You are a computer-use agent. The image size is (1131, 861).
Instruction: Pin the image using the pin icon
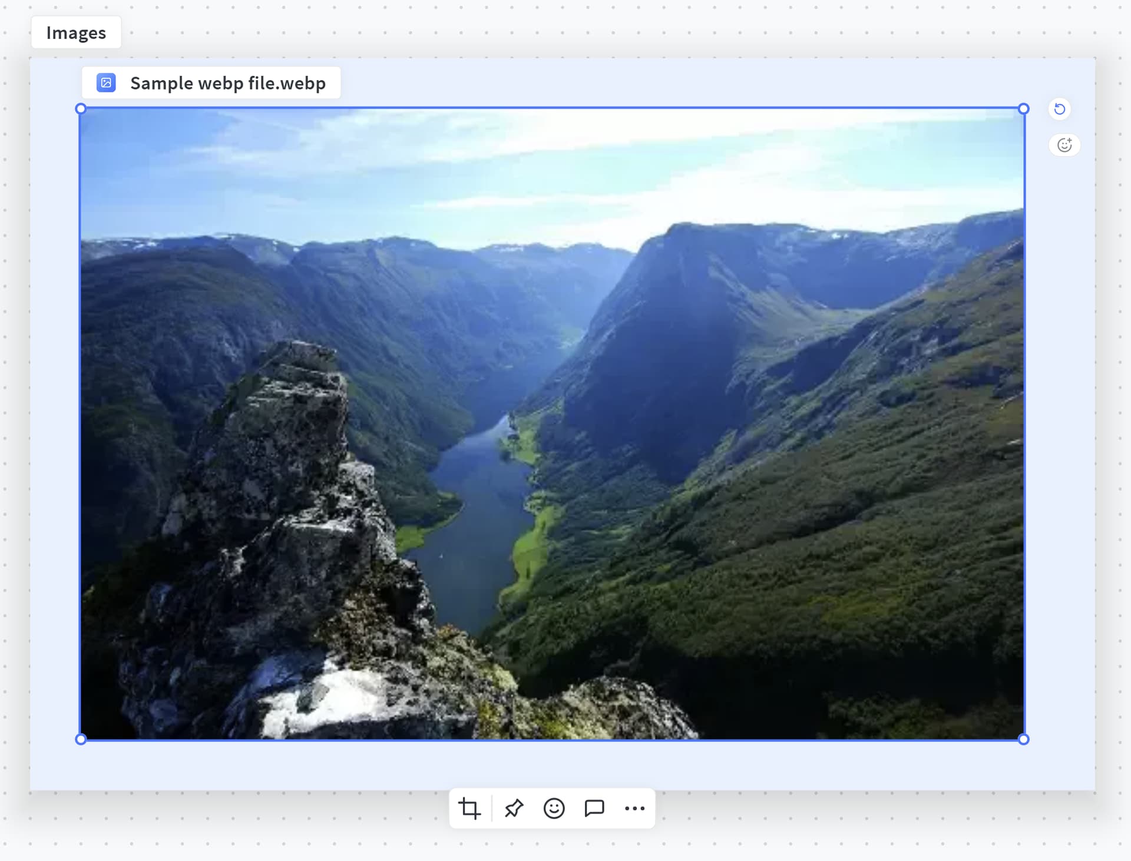pos(514,808)
